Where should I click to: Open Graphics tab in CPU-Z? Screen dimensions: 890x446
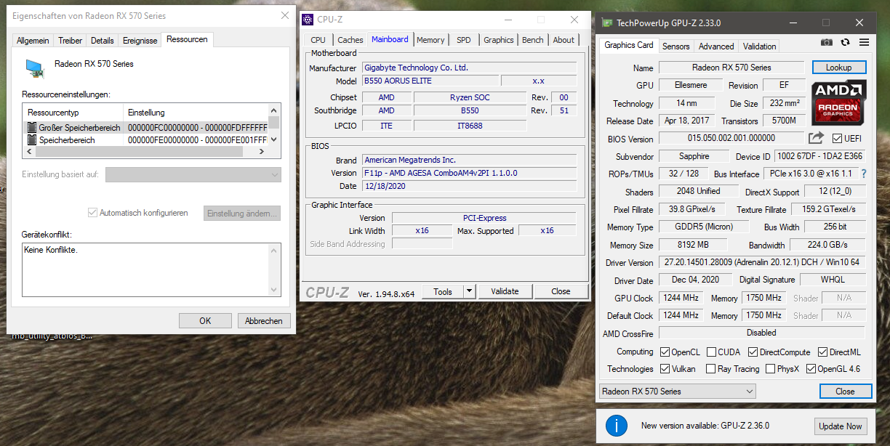click(x=499, y=40)
